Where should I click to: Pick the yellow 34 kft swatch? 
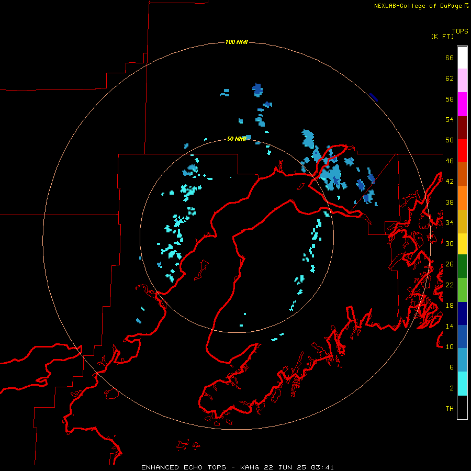pyautogui.click(x=462, y=244)
